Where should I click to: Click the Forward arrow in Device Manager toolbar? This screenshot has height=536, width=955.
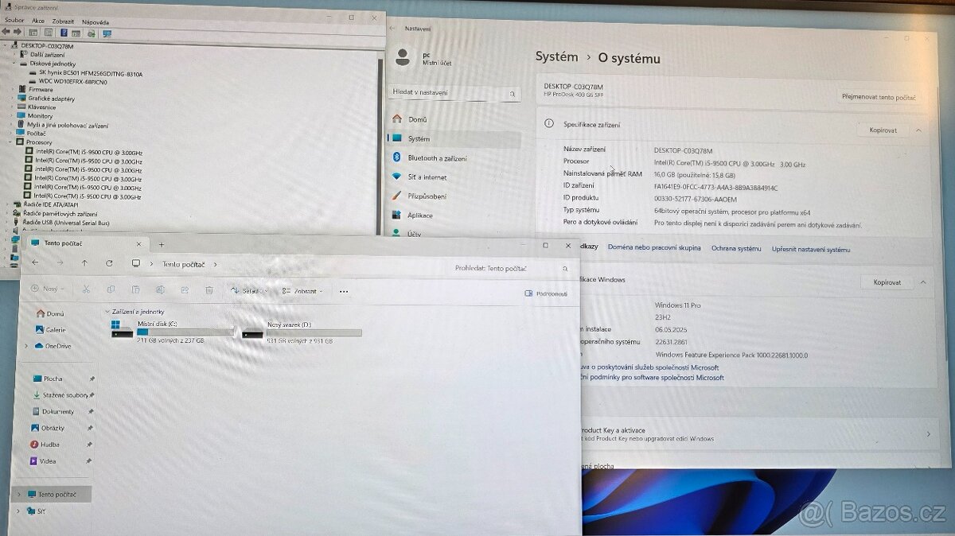pos(17,33)
